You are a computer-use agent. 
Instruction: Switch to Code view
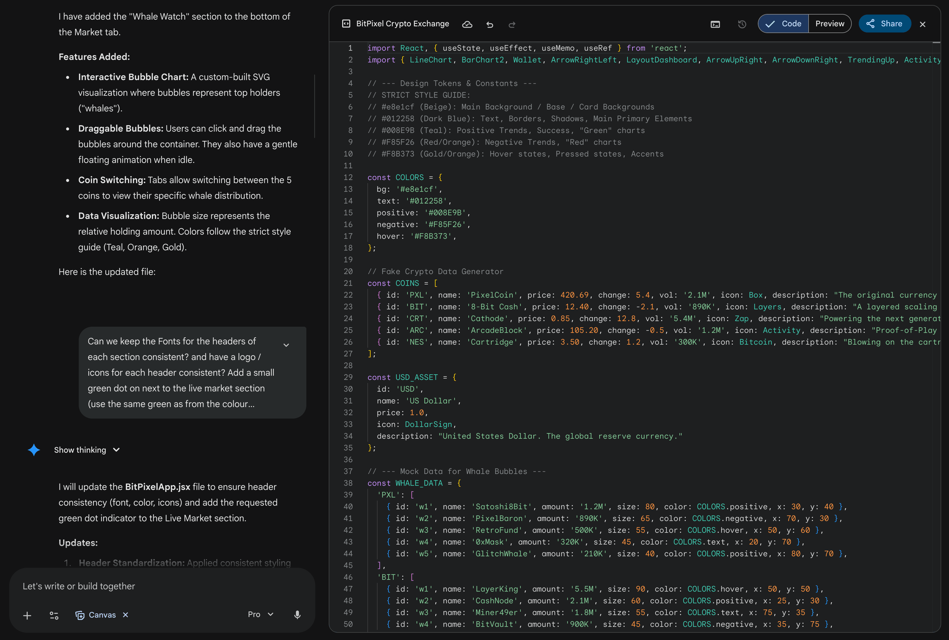coord(784,24)
